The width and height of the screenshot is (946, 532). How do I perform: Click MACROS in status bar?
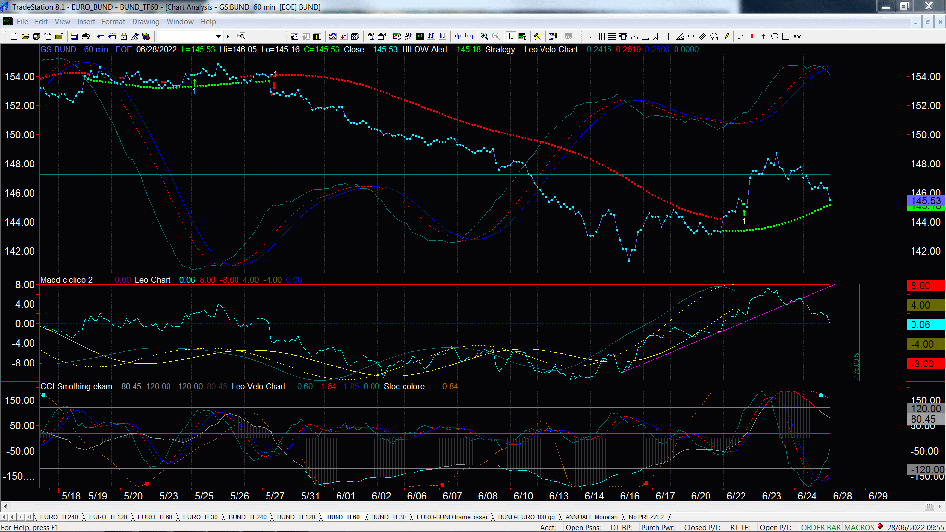click(859, 528)
